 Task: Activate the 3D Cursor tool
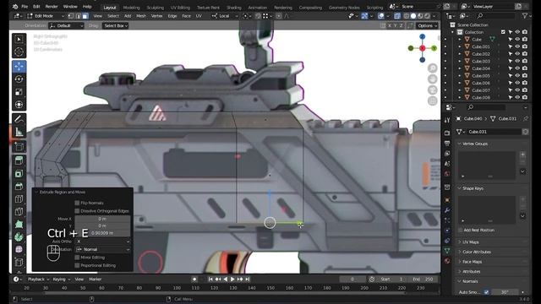coord(19,52)
